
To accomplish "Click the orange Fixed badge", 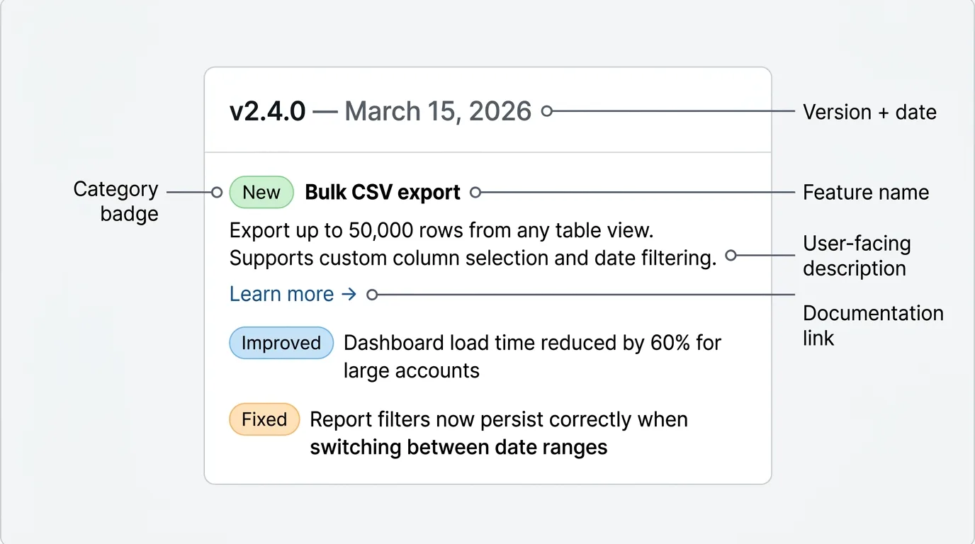I will click(x=264, y=419).
